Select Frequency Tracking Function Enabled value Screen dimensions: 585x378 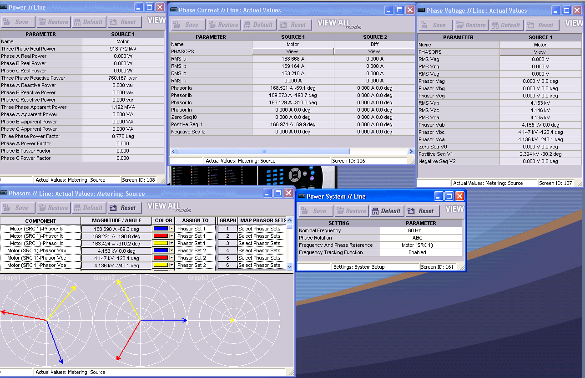[x=421, y=252]
